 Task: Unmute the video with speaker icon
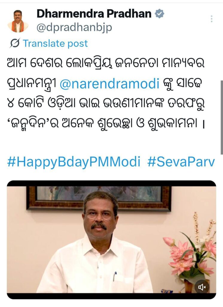202,287
